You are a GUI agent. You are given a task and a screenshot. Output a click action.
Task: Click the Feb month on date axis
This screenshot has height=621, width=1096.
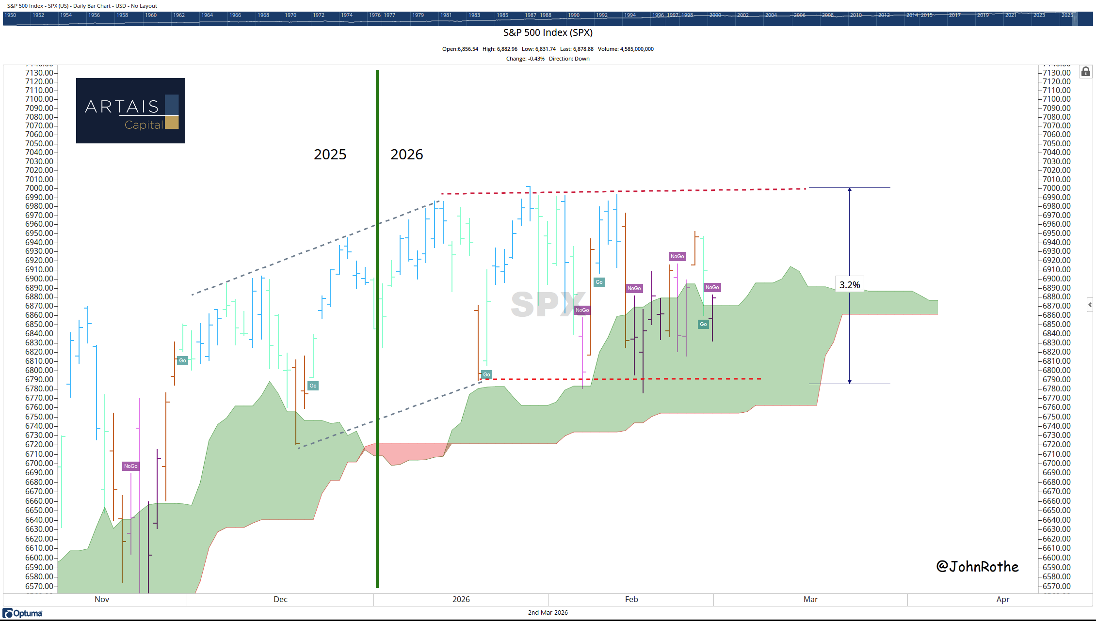click(x=631, y=599)
